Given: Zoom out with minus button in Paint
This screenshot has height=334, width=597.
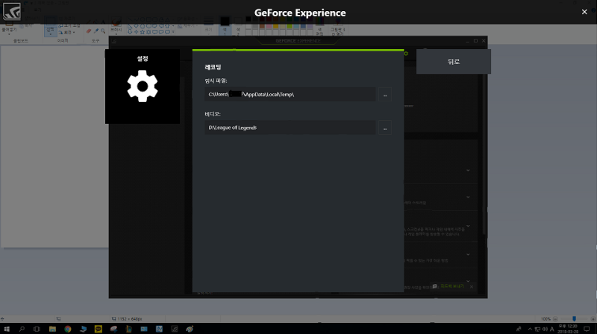Looking at the screenshot, I should (x=555, y=319).
